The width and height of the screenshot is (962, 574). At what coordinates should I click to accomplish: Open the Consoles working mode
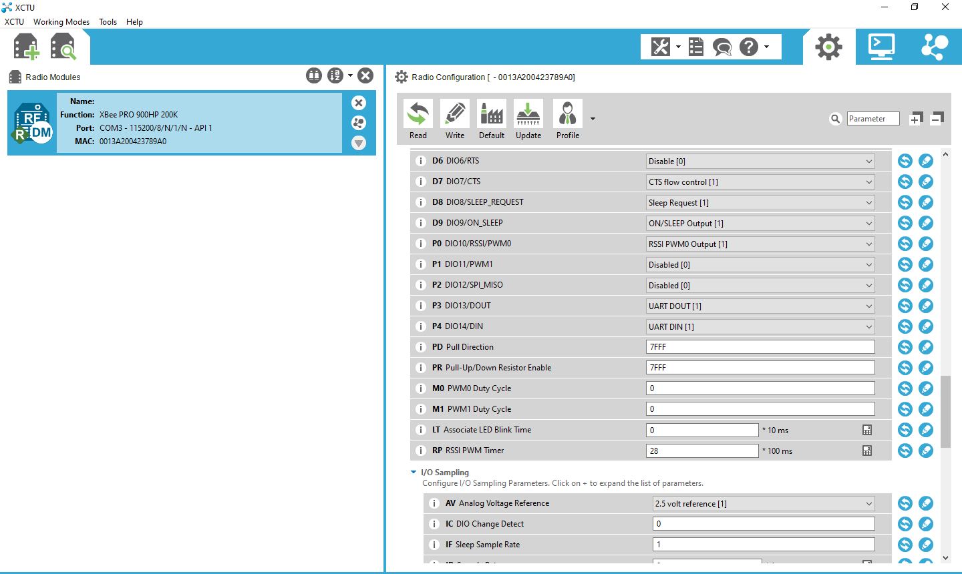point(881,47)
